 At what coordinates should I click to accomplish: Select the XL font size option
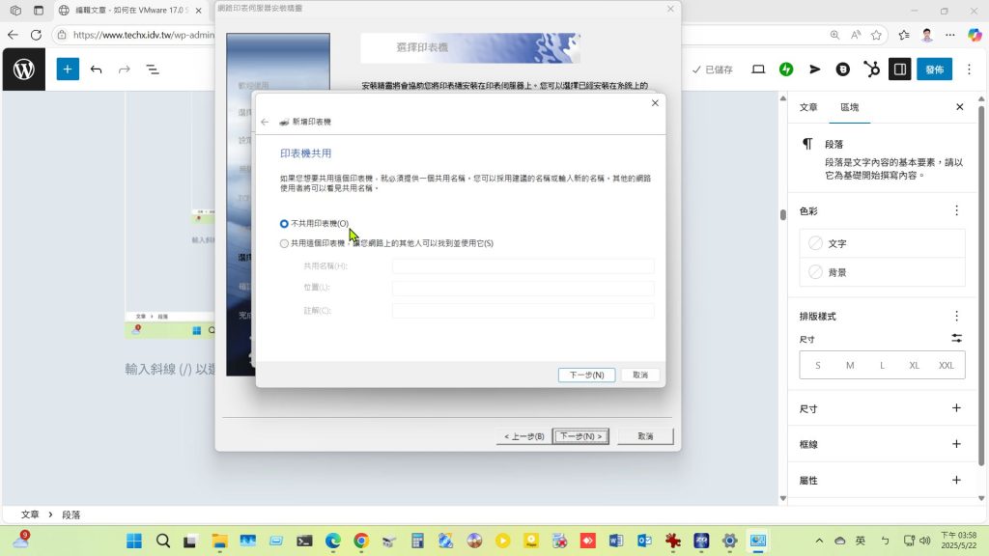(914, 366)
